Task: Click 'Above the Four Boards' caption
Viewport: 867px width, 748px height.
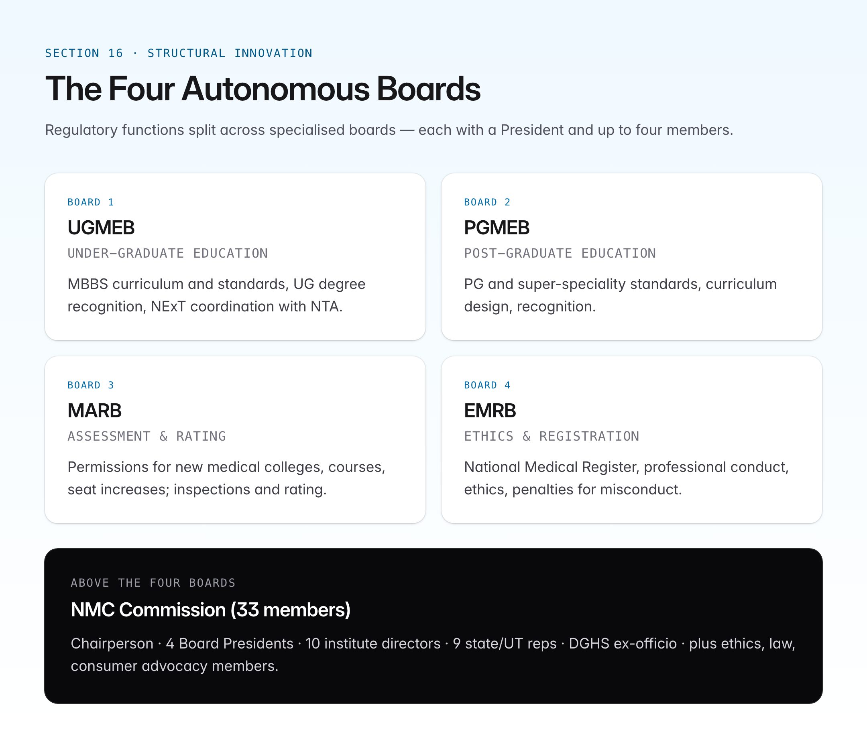Action: [153, 583]
